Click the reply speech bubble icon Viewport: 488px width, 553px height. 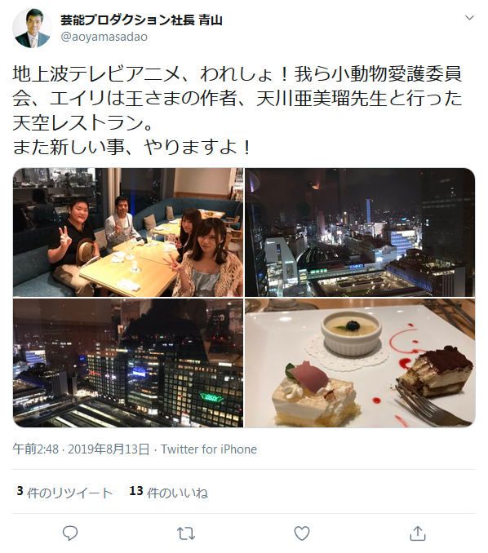[70, 533]
